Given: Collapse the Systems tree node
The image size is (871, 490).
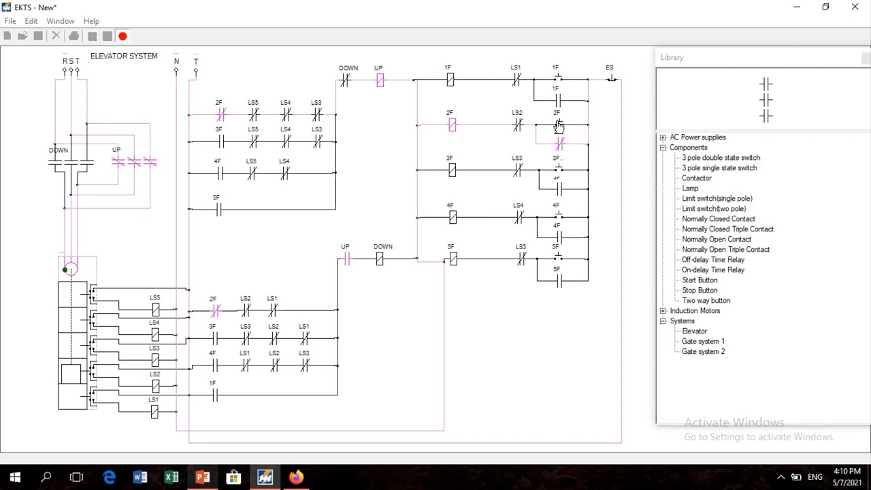Looking at the screenshot, I should pyautogui.click(x=663, y=321).
